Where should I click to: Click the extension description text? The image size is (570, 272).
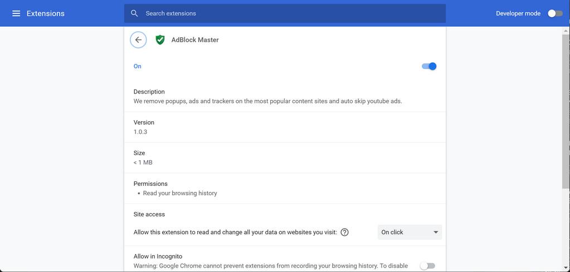click(x=267, y=101)
